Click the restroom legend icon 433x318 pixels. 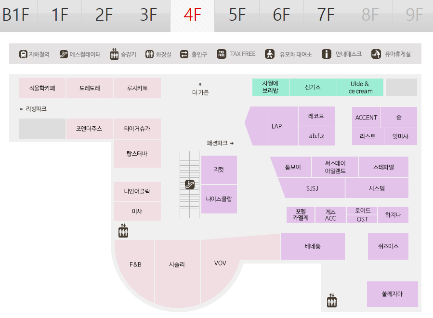click(149, 54)
